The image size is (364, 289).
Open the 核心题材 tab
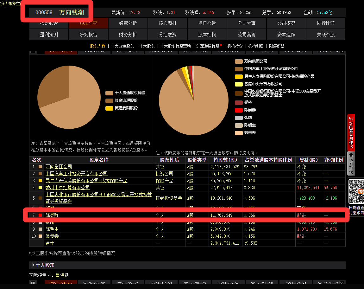pyautogui.click(x=167, y=23)
